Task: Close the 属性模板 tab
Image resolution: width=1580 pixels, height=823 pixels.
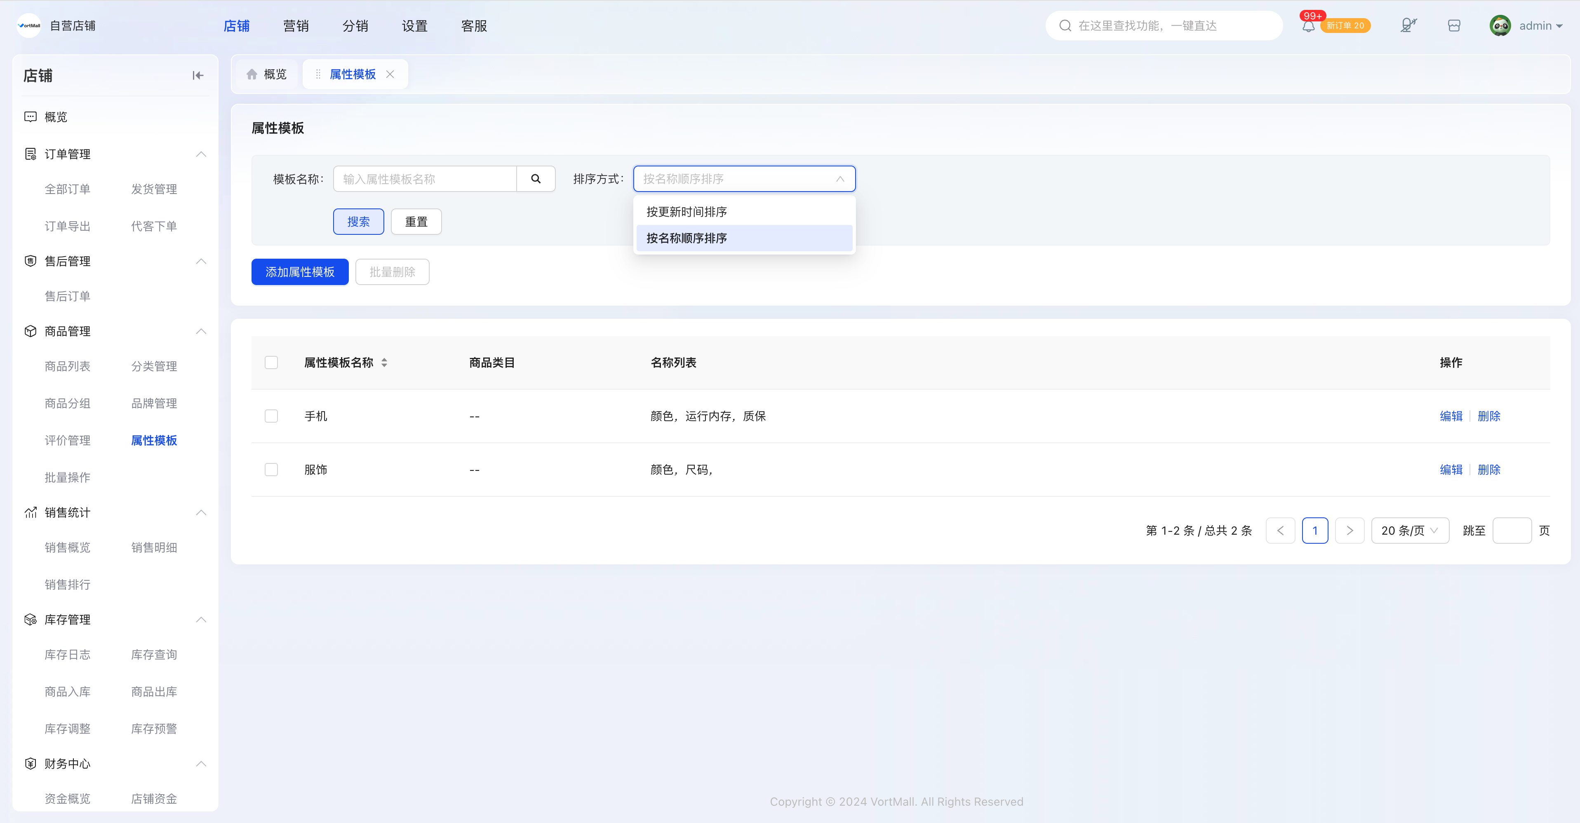Action: tap(390, 74)
